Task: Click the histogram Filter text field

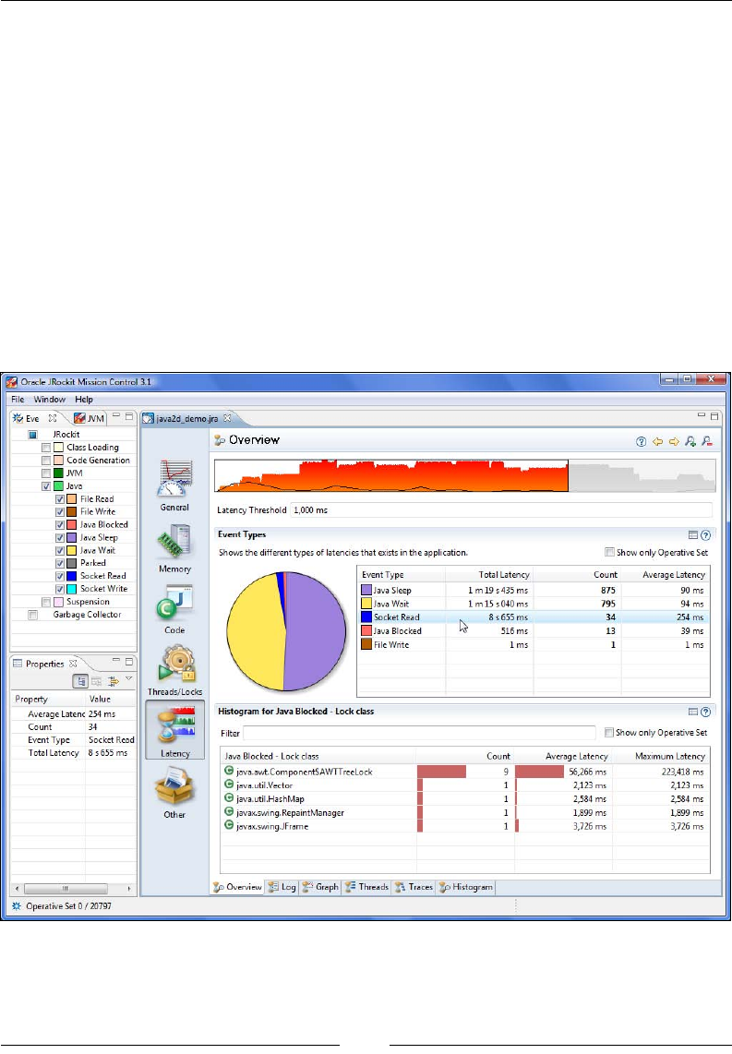Action: coord(419,733)
